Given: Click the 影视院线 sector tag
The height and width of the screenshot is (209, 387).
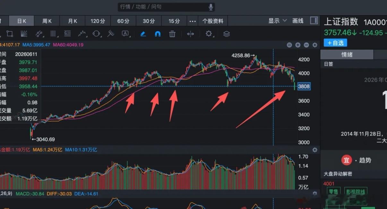Looking at the screenshot, I should 355,192.
